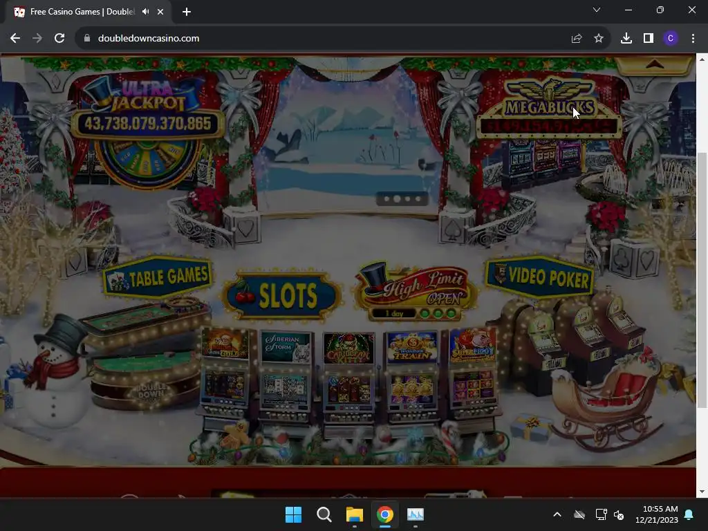Click the page vertical scrollbar
Image resolution: width=708 pixels, height=531 pixels.
[x=702, y=280]
